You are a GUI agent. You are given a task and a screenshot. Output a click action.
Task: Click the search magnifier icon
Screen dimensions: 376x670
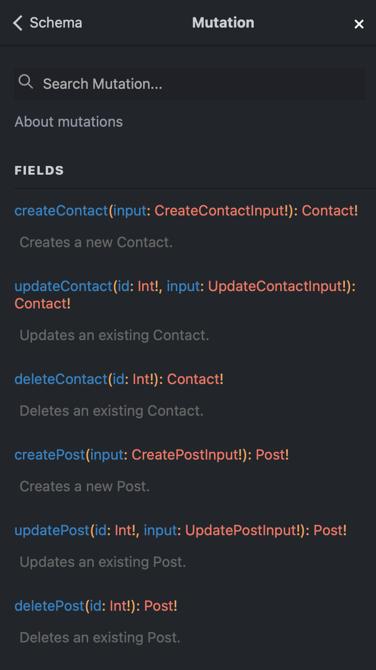[25, 82]
